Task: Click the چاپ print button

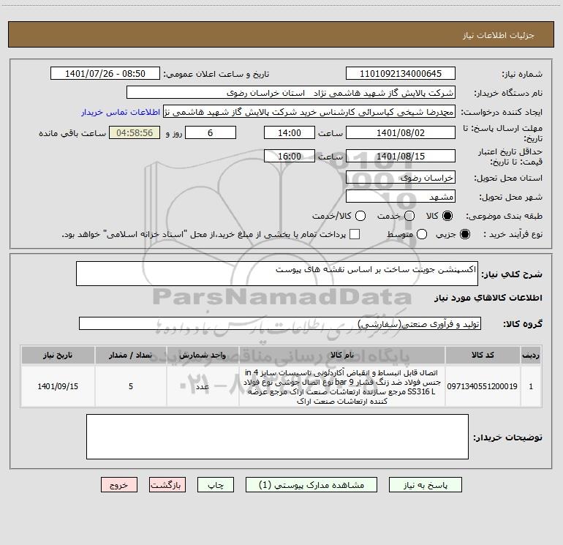Action: (216, 485)
